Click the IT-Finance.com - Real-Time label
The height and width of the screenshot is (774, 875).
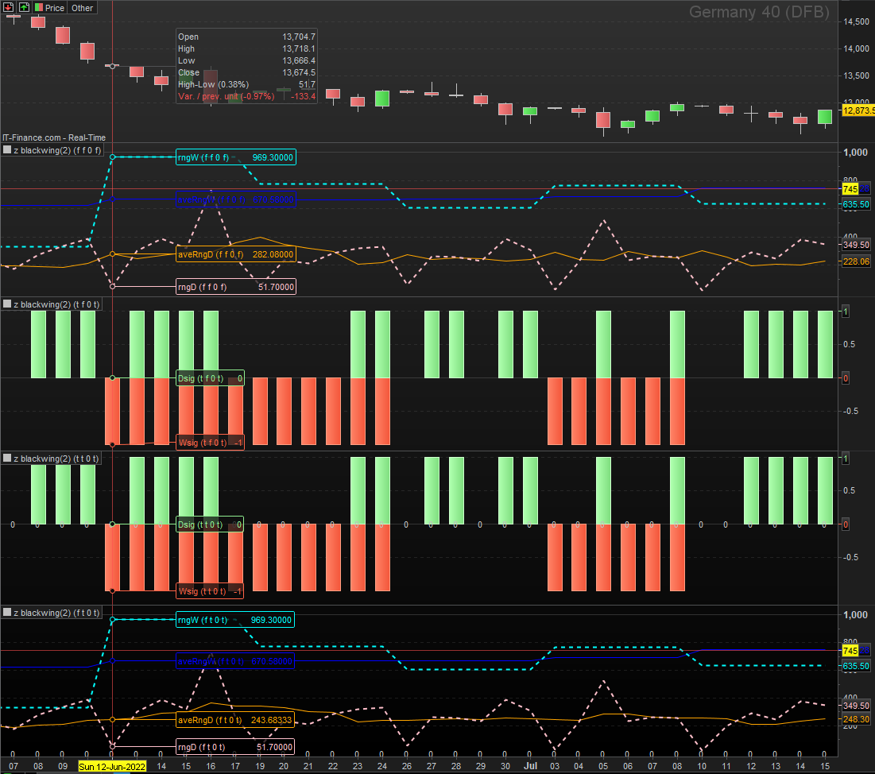53,137
